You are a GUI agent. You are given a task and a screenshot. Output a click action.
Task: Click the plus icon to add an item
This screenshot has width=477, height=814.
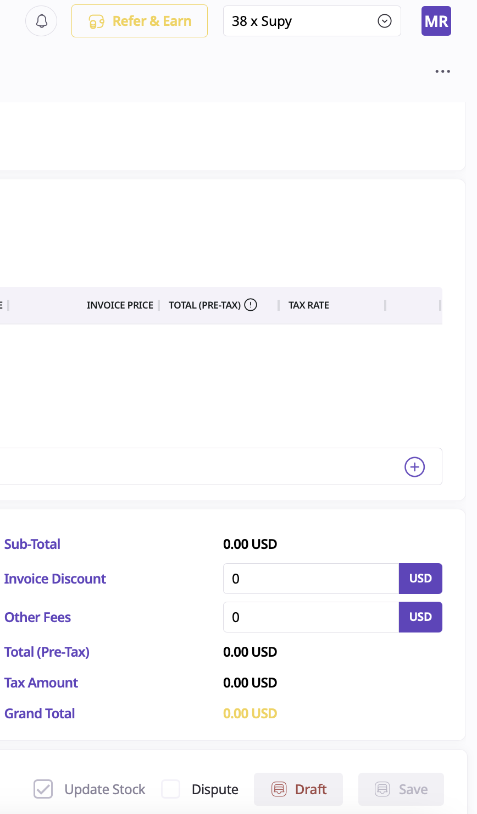[x=414, y=467]
